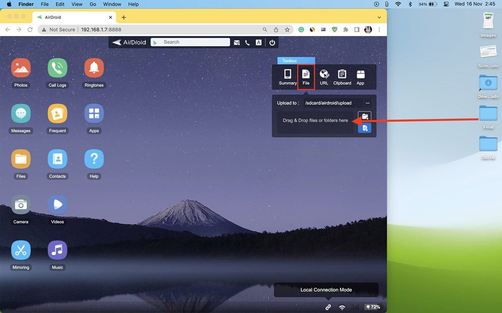Open the Camera app icon
This screenshot has height=313, width=502.
coord(21,205)
